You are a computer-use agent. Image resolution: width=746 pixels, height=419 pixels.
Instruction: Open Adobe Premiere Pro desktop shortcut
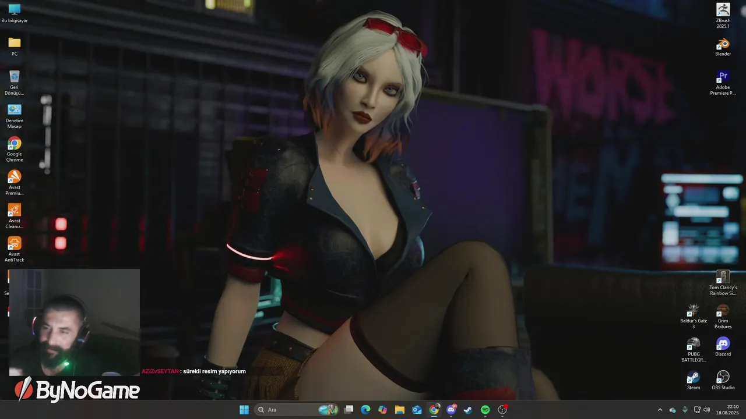tap(723, 83)
